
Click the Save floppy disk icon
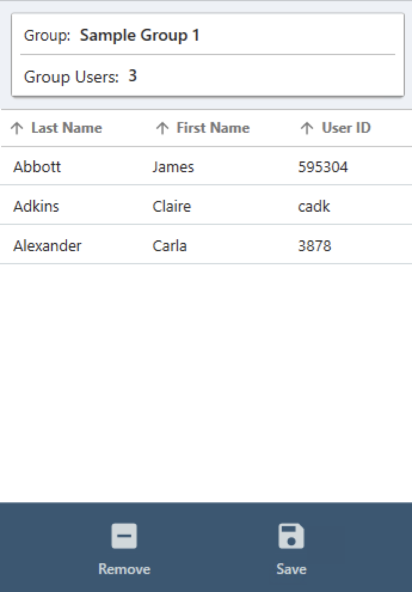tap(291, 536)
